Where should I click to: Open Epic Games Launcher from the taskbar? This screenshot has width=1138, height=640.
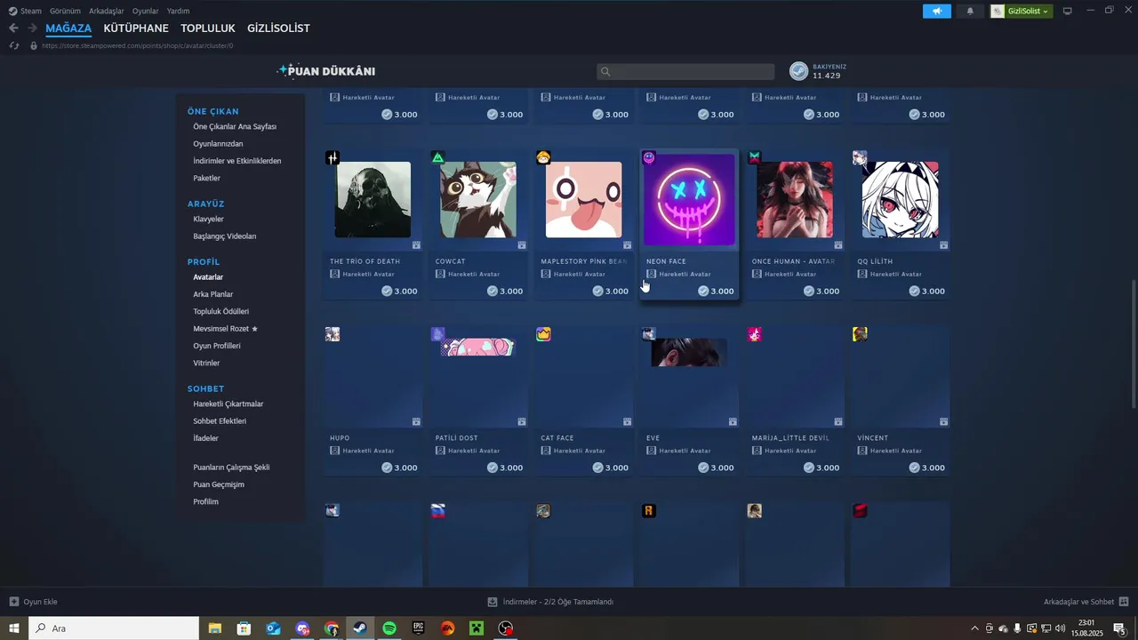pyautogui.click(x=419, y=628)
